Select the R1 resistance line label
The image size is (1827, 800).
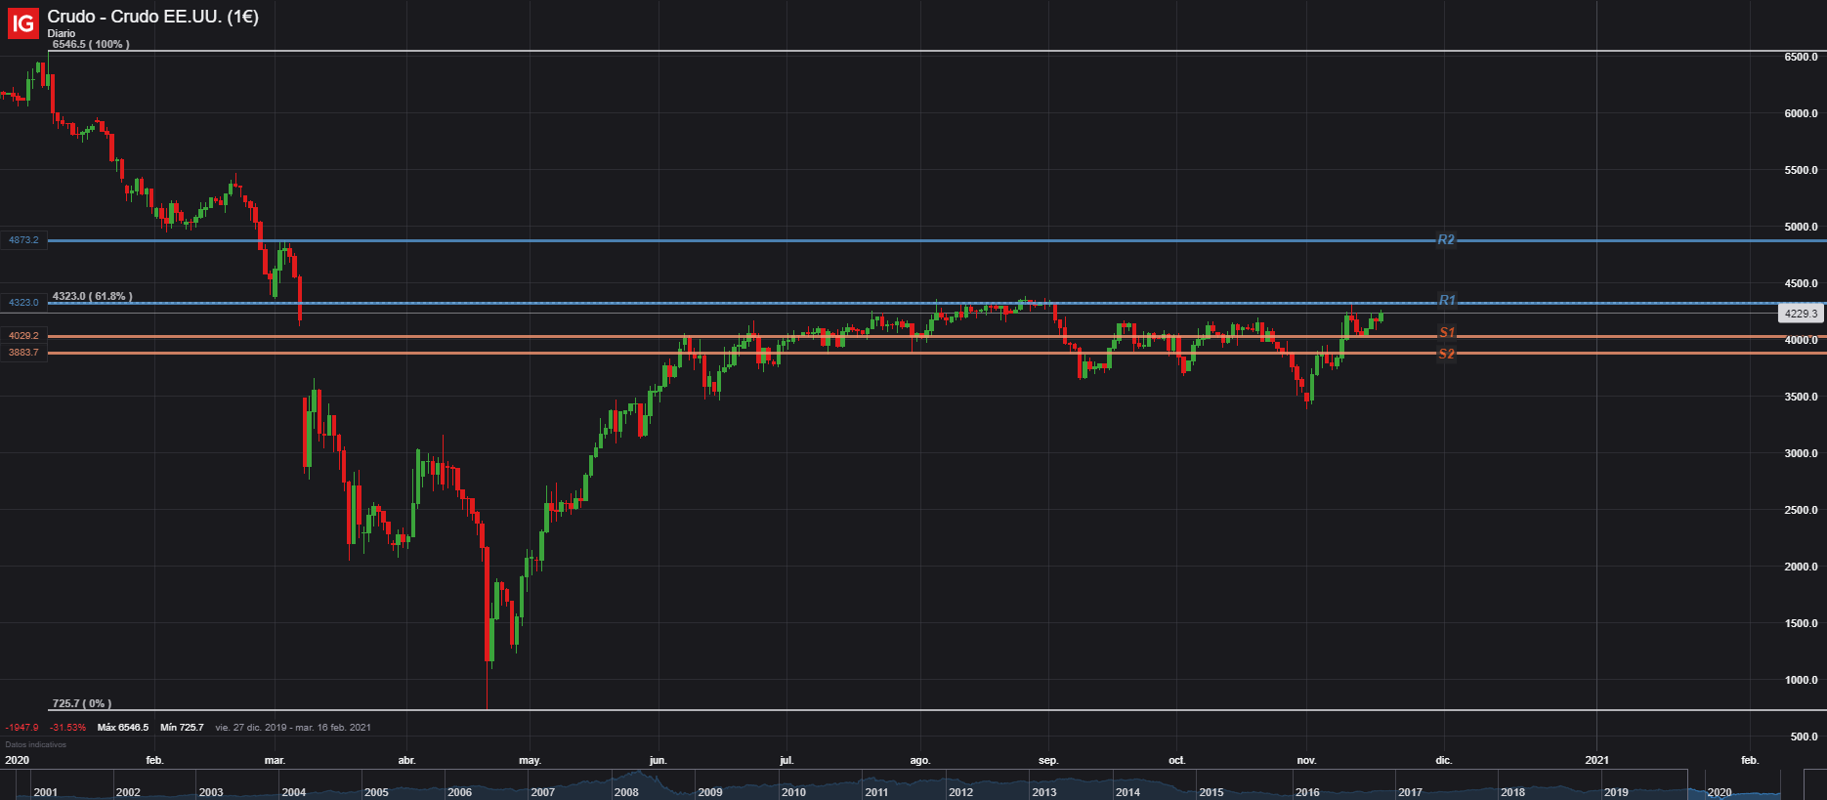(x=1447, y=301)
